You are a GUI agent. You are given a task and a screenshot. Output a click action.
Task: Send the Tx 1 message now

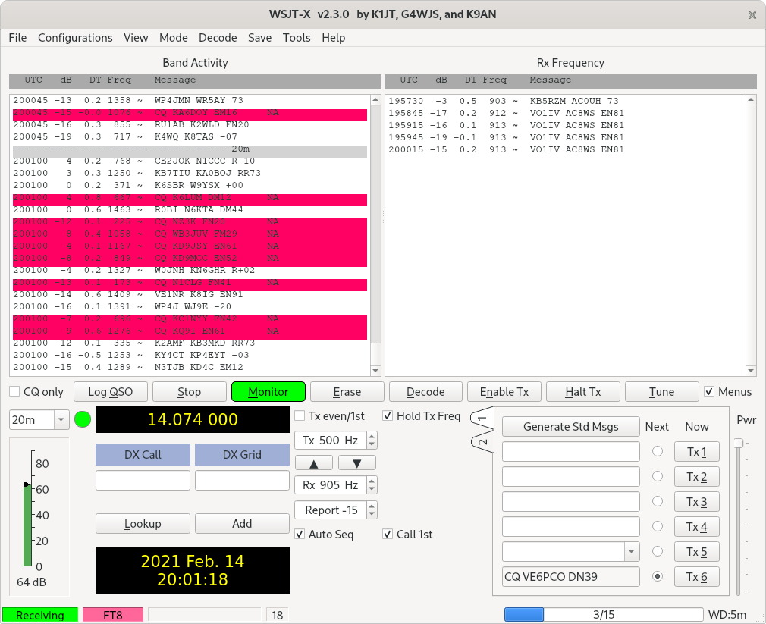coord(697,452)
